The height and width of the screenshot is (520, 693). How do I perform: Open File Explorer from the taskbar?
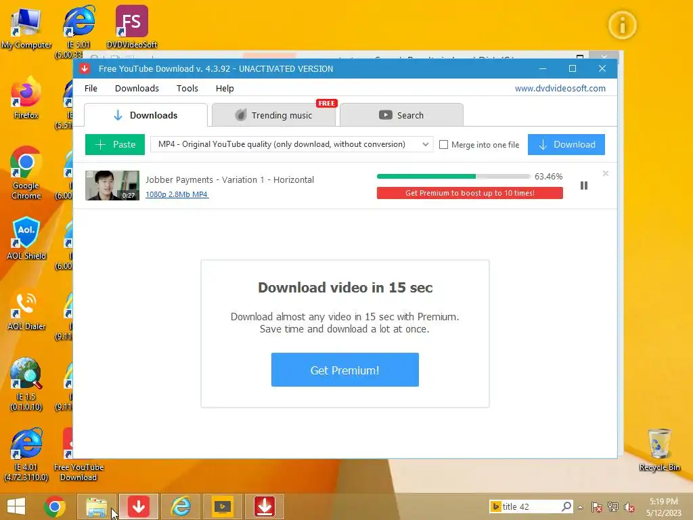point(97,506)
